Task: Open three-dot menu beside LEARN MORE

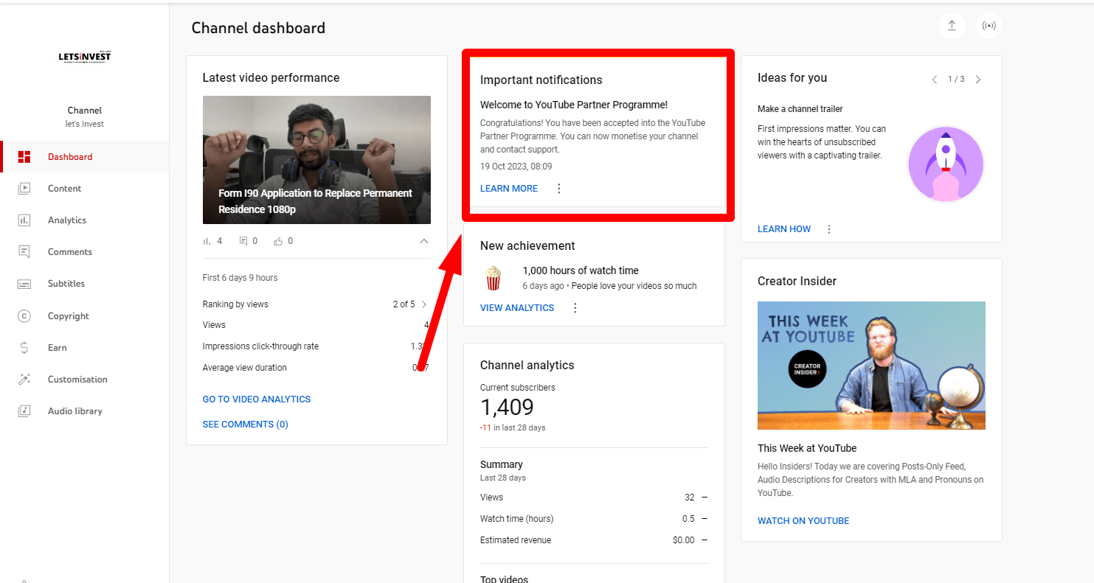Action: tap(558, 189)
